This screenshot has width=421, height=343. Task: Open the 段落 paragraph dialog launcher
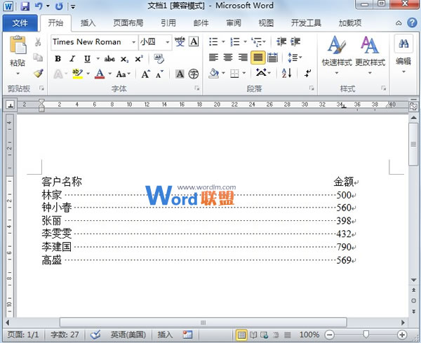tap(312, 88)
